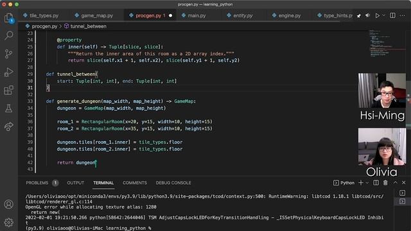Image resolution: width=411 pixels, height=231 pixels.
Task: Close the bottom panel
Action: [x=404, y=182]
